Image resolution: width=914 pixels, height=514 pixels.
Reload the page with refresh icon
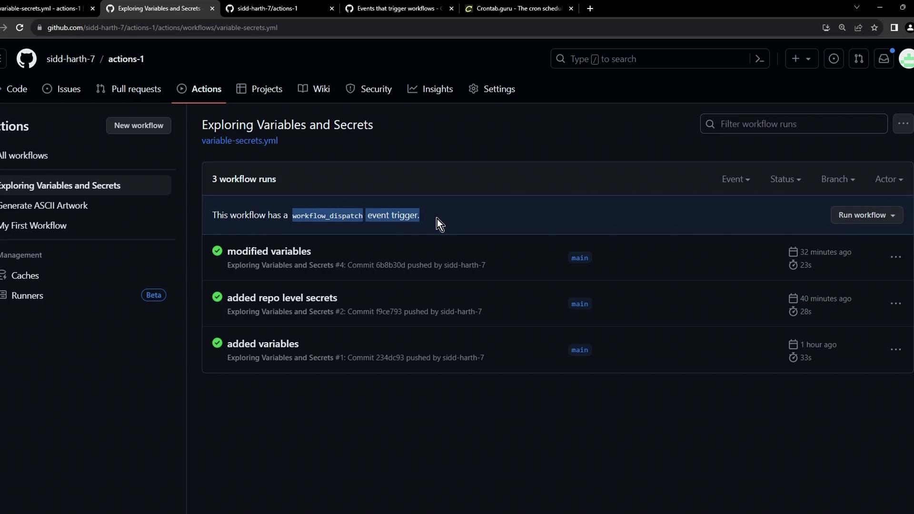(20, 28)
